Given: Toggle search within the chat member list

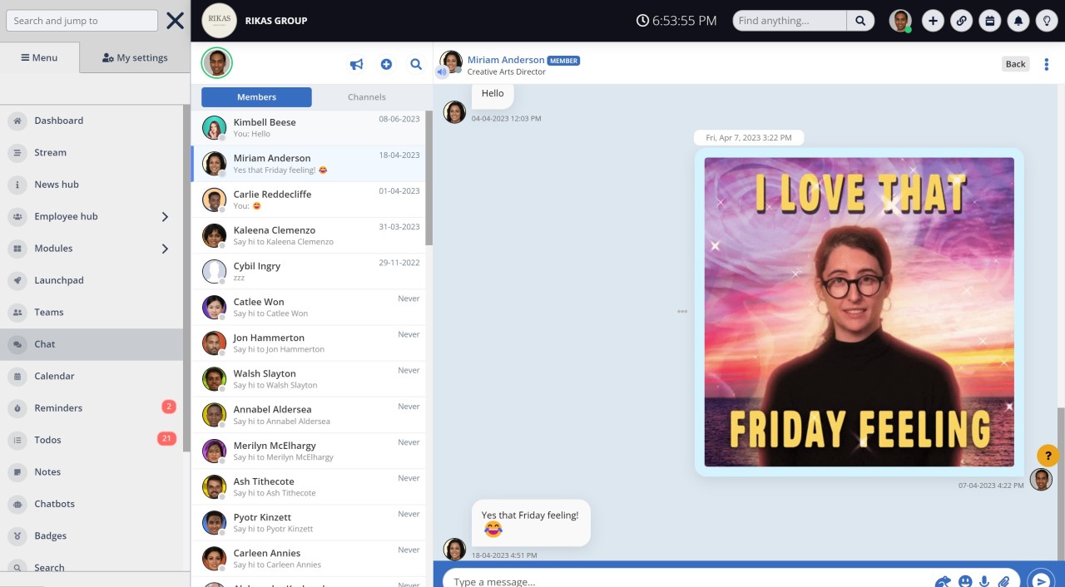Looking at the screenshot, I should pos(416,63).
